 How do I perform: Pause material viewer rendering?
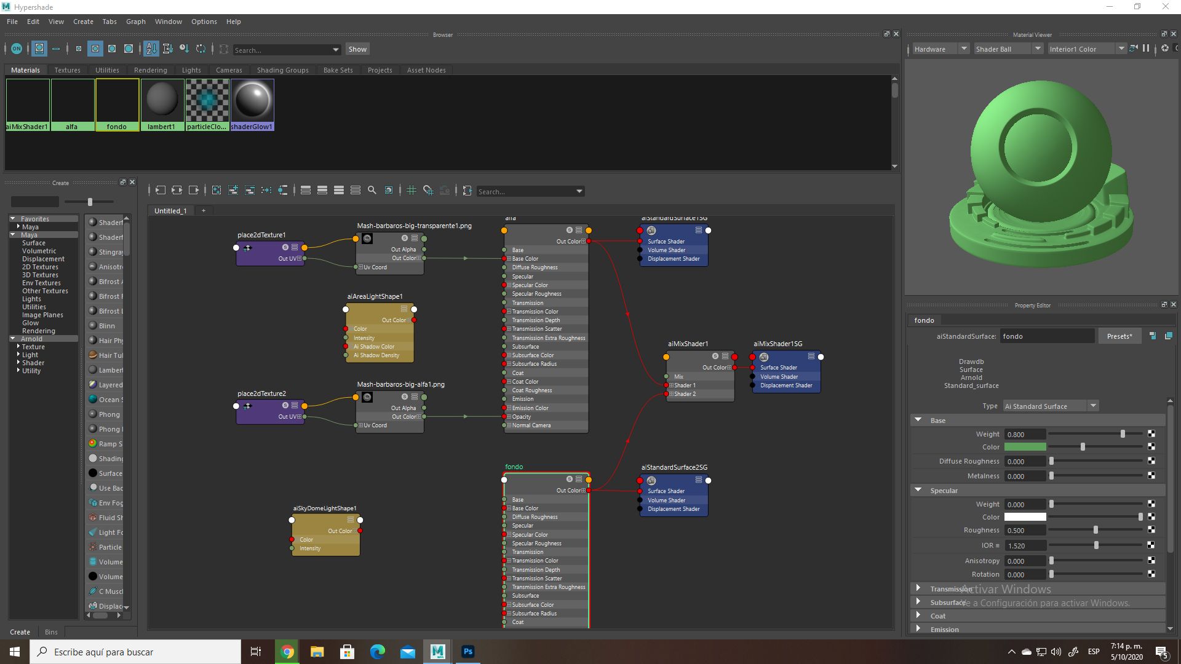click(x=1146, y=49)
